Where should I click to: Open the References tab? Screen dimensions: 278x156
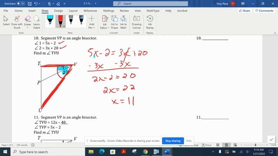[90, 10]
